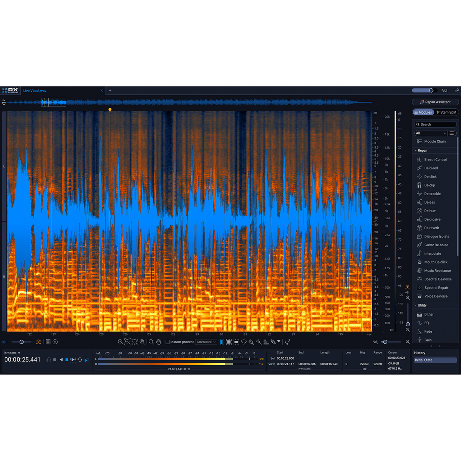Viewport: 461px width, 461px height.
Task: Switch to the Stem Split tab
Action: click(446, 112)
